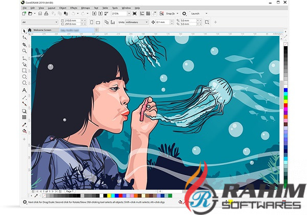Select the Zoom magnifier tool
307x215 pixels.
pos(24,51)
